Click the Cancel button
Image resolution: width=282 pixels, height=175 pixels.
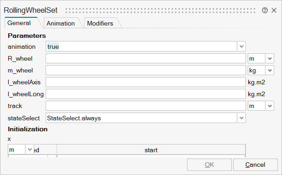pos(256,165)
